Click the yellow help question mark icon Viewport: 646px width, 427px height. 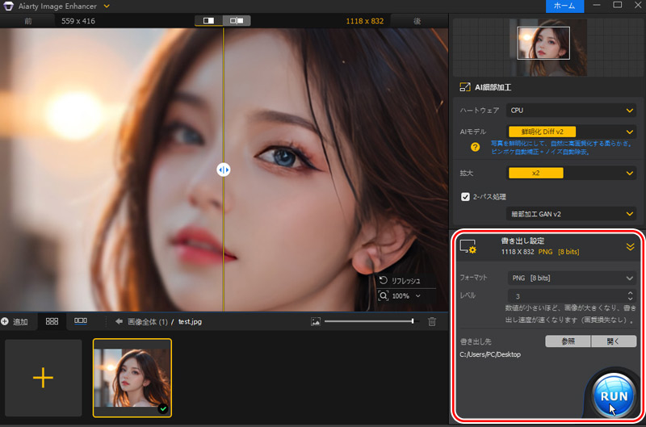click(x=476, y=148)
